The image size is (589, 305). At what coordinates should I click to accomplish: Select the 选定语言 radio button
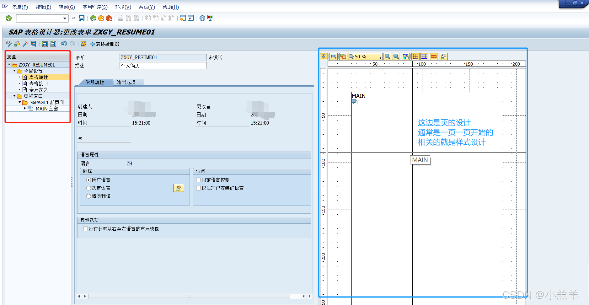(88, 188)
